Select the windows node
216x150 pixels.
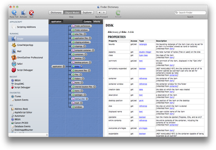(x=77, y=107)
